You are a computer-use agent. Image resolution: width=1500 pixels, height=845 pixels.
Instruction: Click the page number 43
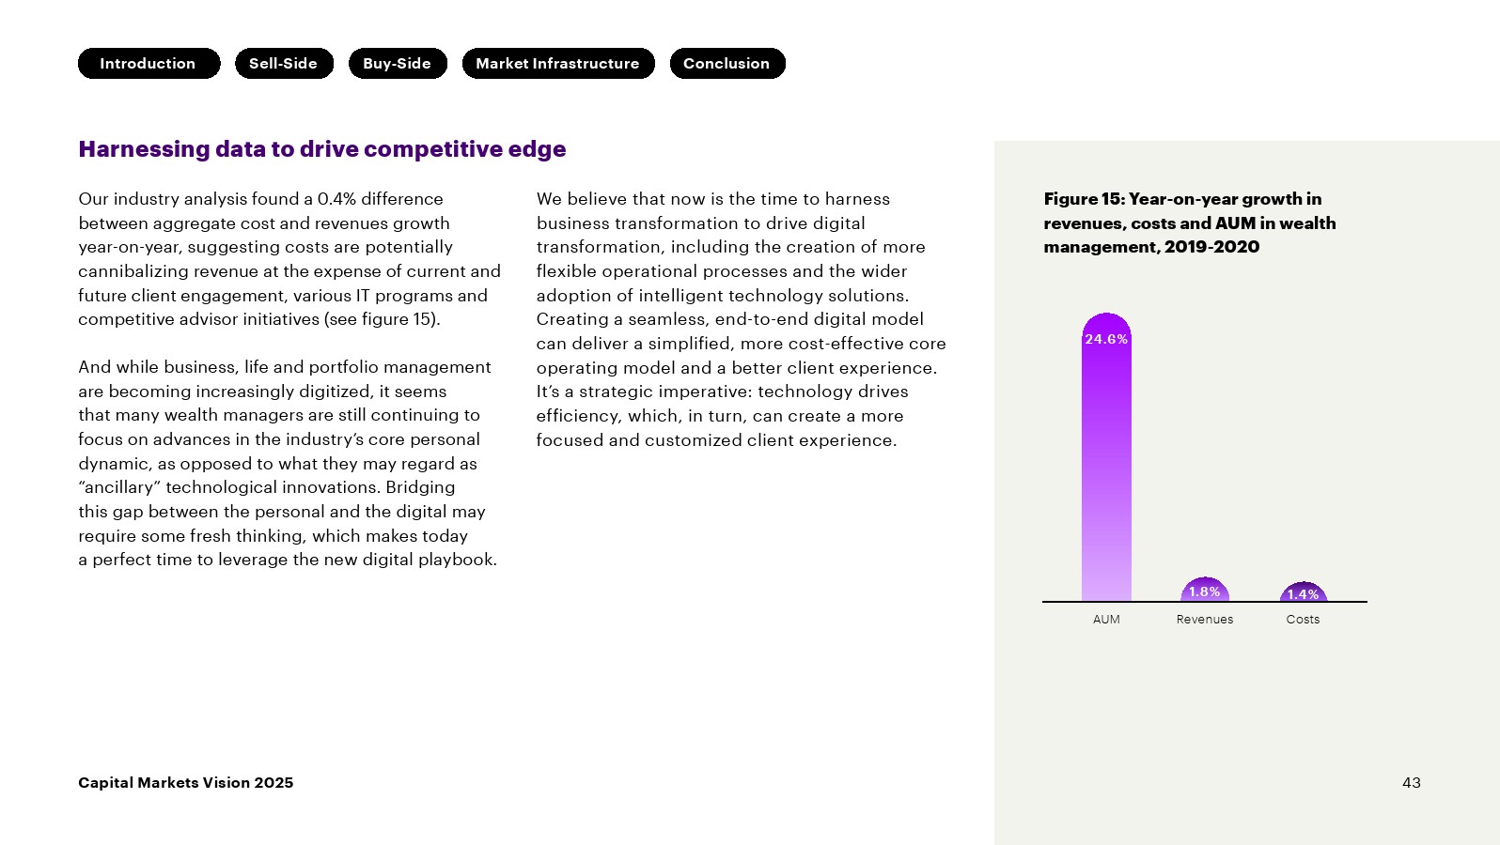1412,783
